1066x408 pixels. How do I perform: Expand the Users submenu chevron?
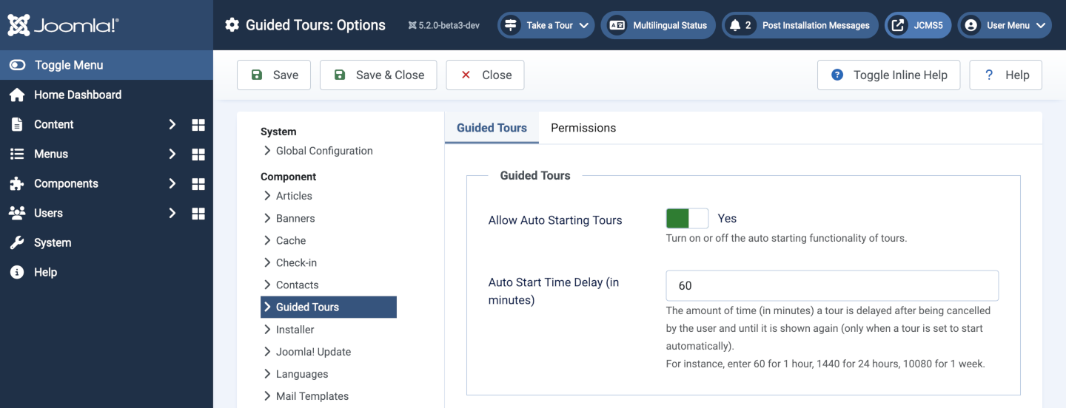[x=172, y=213]
